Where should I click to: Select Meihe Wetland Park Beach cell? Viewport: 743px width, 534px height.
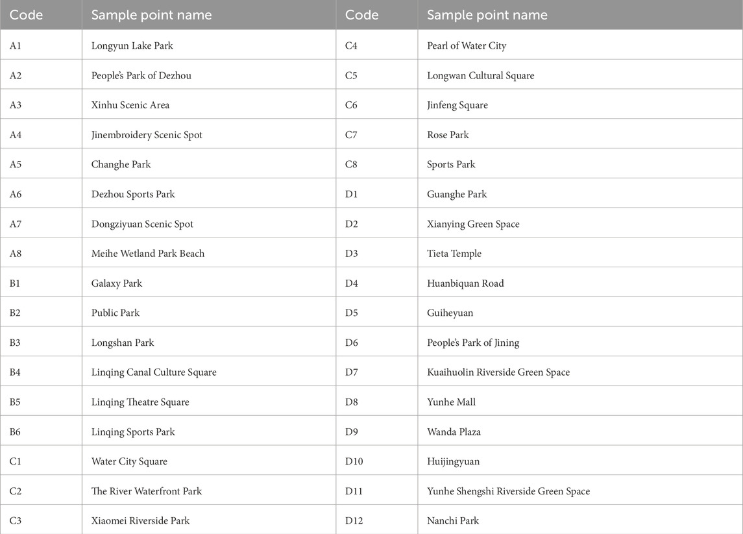[148, 254]
